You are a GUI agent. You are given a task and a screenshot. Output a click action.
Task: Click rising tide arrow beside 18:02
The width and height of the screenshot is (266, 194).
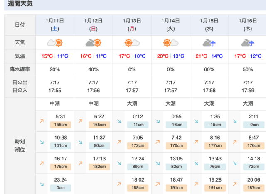[119, 184]
